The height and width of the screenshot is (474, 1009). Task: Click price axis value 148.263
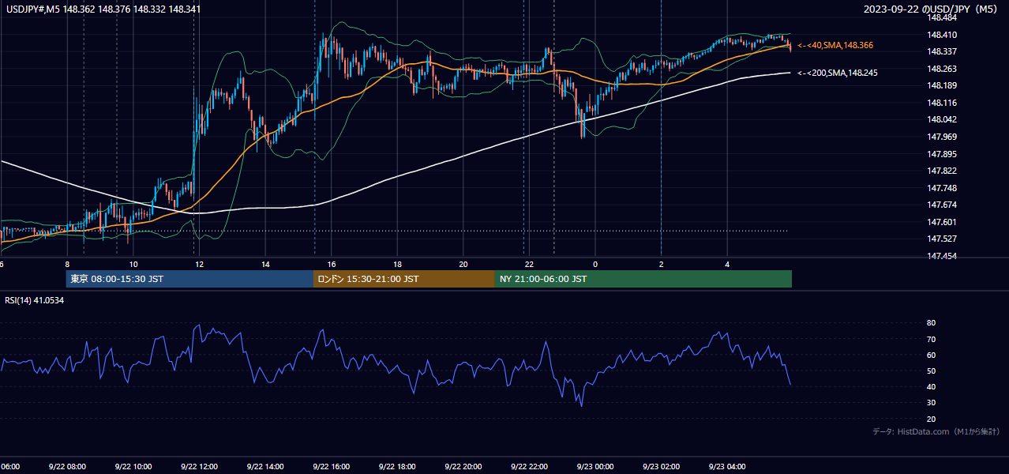pos(943,69)
